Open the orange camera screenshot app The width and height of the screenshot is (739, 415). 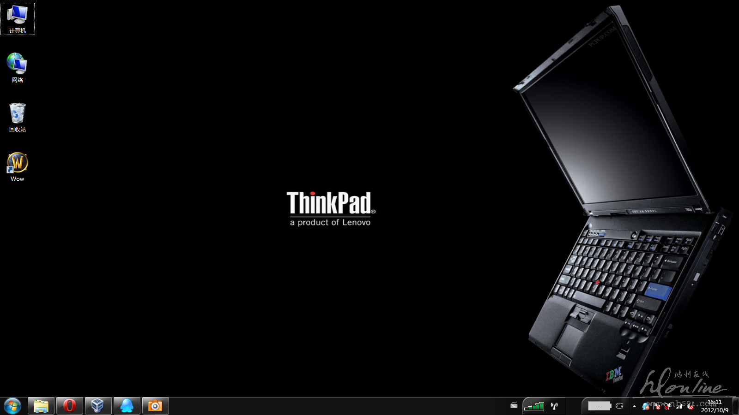pyautogui.click(x=155, y=406)
